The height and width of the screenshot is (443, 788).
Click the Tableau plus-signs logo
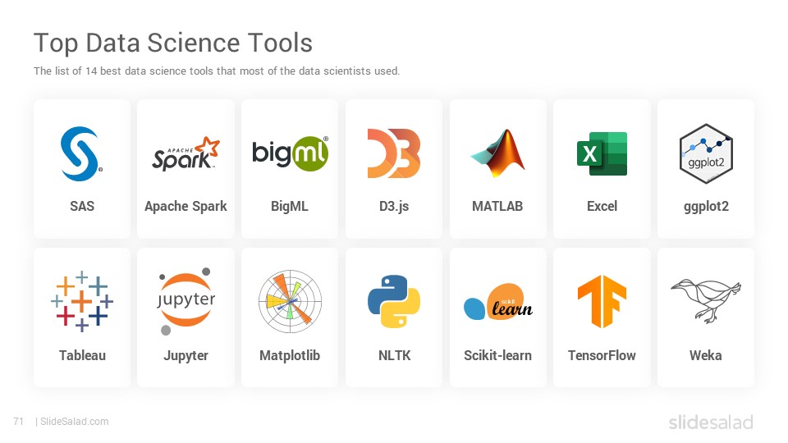pyautogui.click(x=82, y=301)
